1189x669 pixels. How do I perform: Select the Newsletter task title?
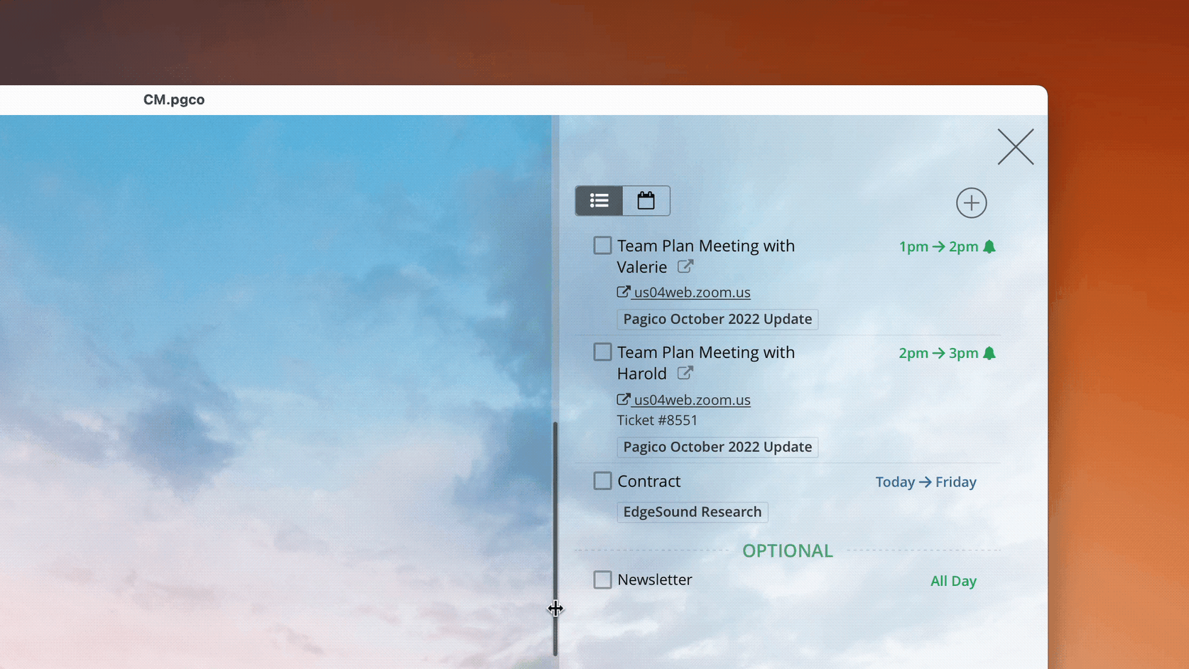[654, 580]
